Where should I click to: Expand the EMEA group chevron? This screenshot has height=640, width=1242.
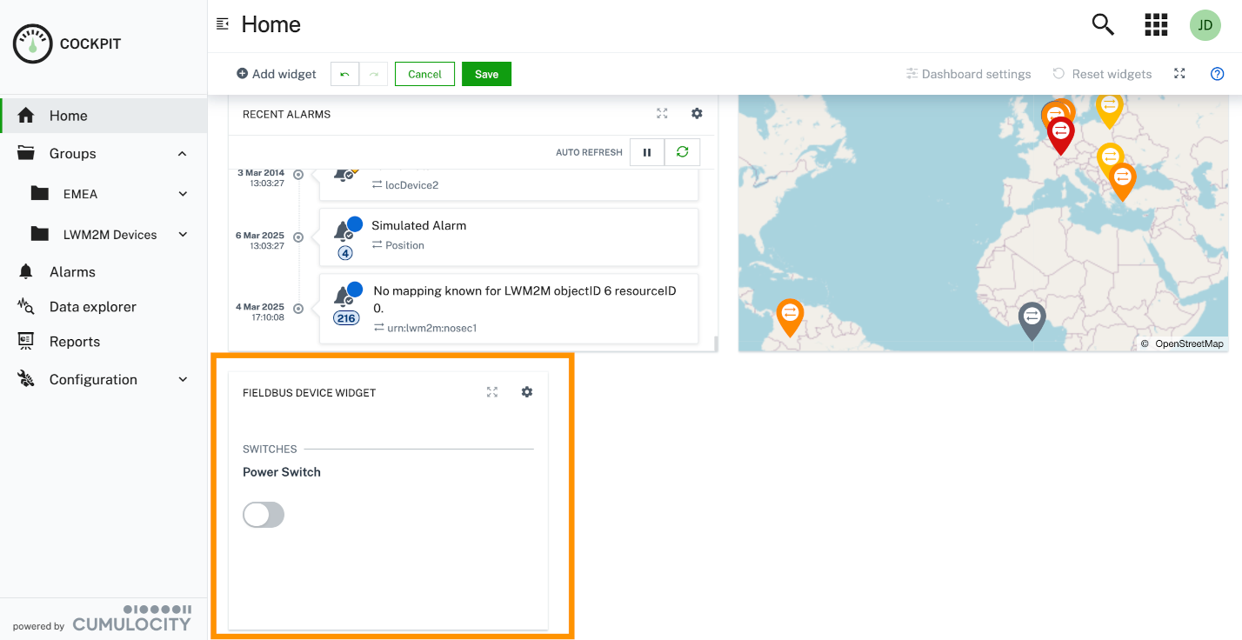pyautogui.click(x=183, y=194)
